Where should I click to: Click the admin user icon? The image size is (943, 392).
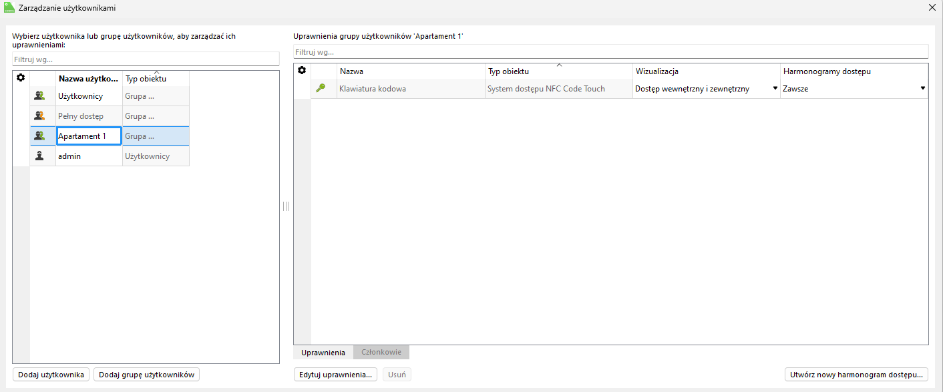(40, 156)
